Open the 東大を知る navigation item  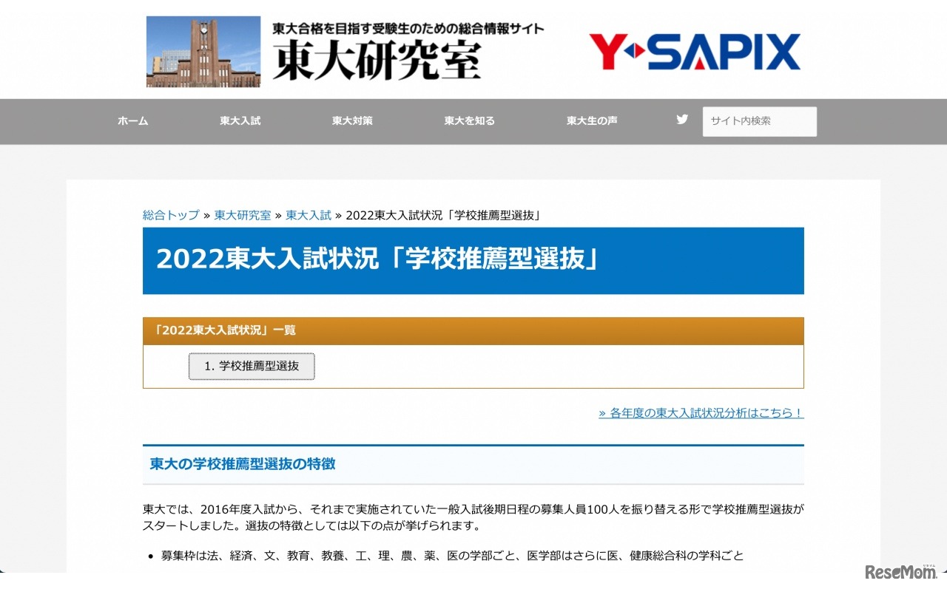(468, 120)
